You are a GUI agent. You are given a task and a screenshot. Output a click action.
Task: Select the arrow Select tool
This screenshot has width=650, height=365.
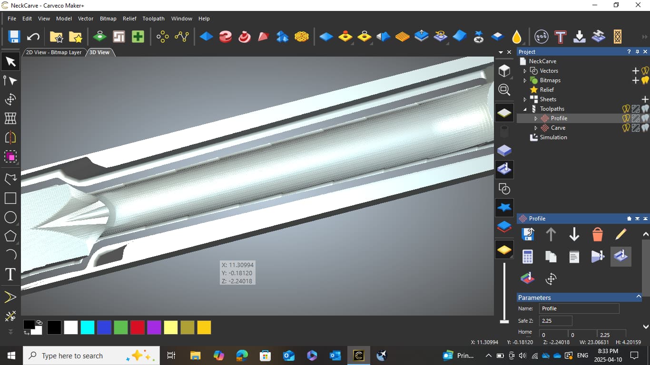(10, 62)
